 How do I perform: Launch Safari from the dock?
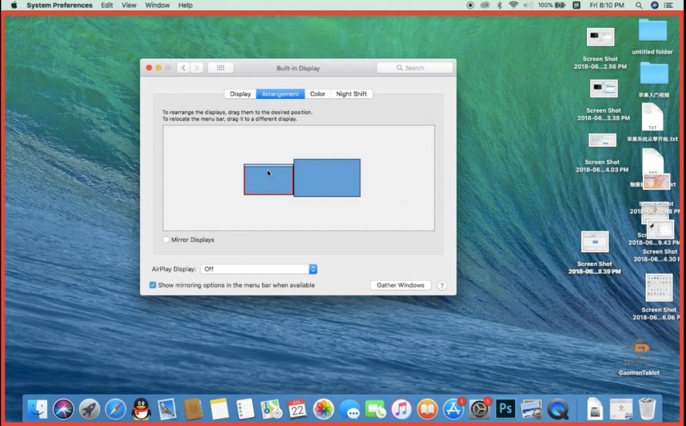pyautogui.click(x=115, y=409)
